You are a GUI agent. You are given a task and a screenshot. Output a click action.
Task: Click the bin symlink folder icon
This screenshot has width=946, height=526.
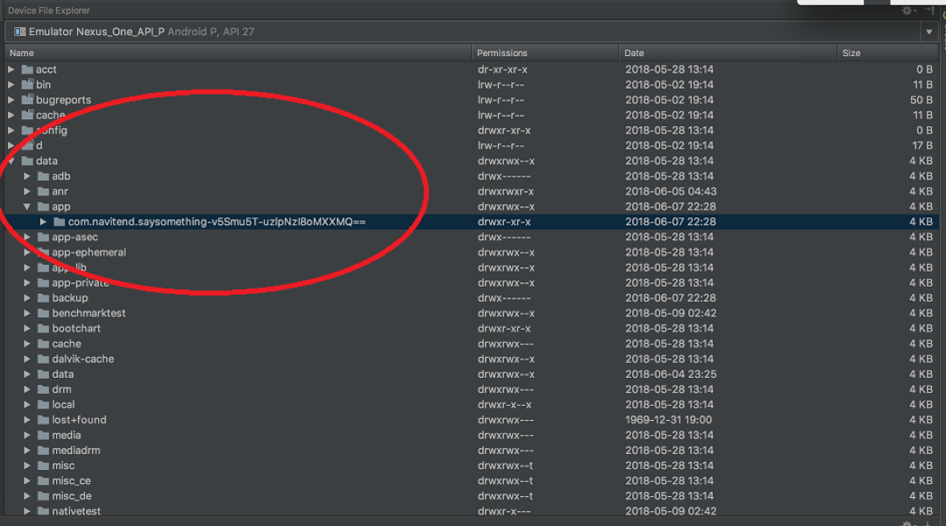coord(27,85)
